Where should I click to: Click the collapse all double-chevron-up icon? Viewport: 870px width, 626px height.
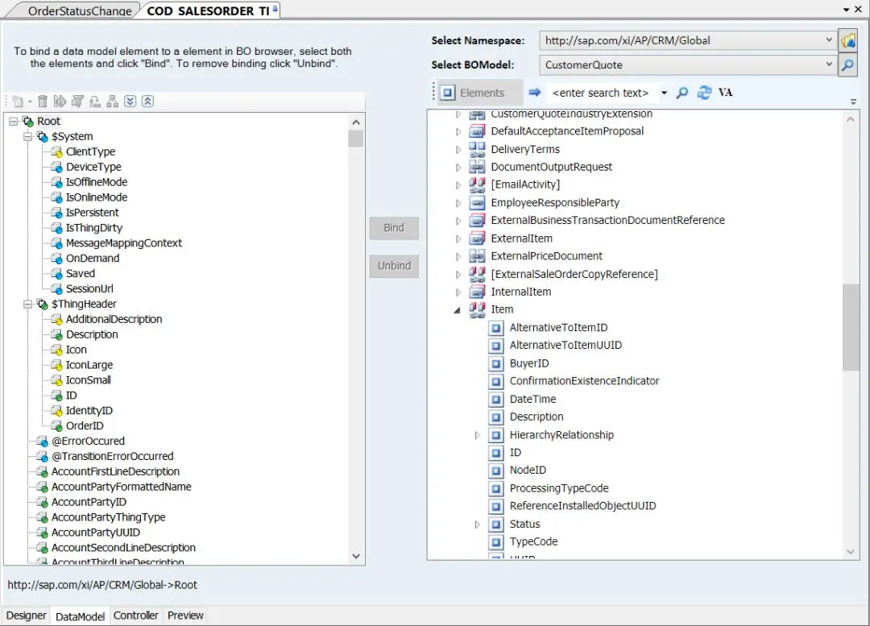point(147,102)
